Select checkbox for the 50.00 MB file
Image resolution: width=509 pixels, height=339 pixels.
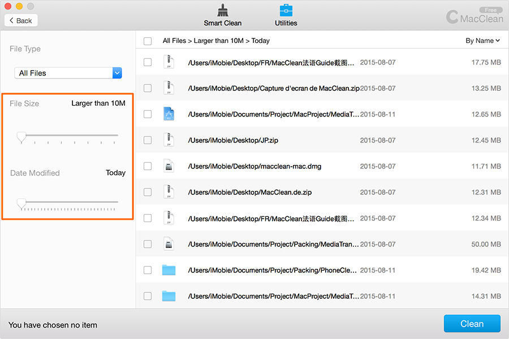[148, 244]
